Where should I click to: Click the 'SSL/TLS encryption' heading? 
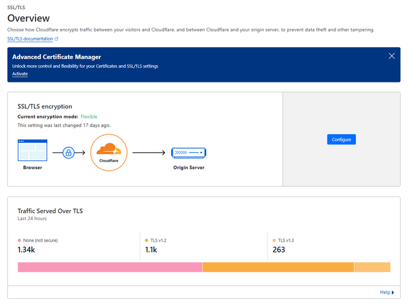click(45, 106)
